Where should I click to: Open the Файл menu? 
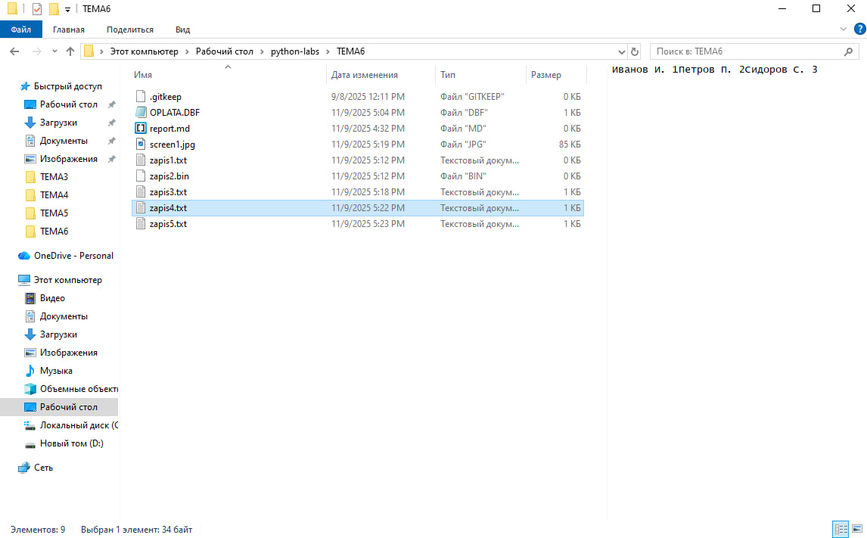[x=20, y=30]
